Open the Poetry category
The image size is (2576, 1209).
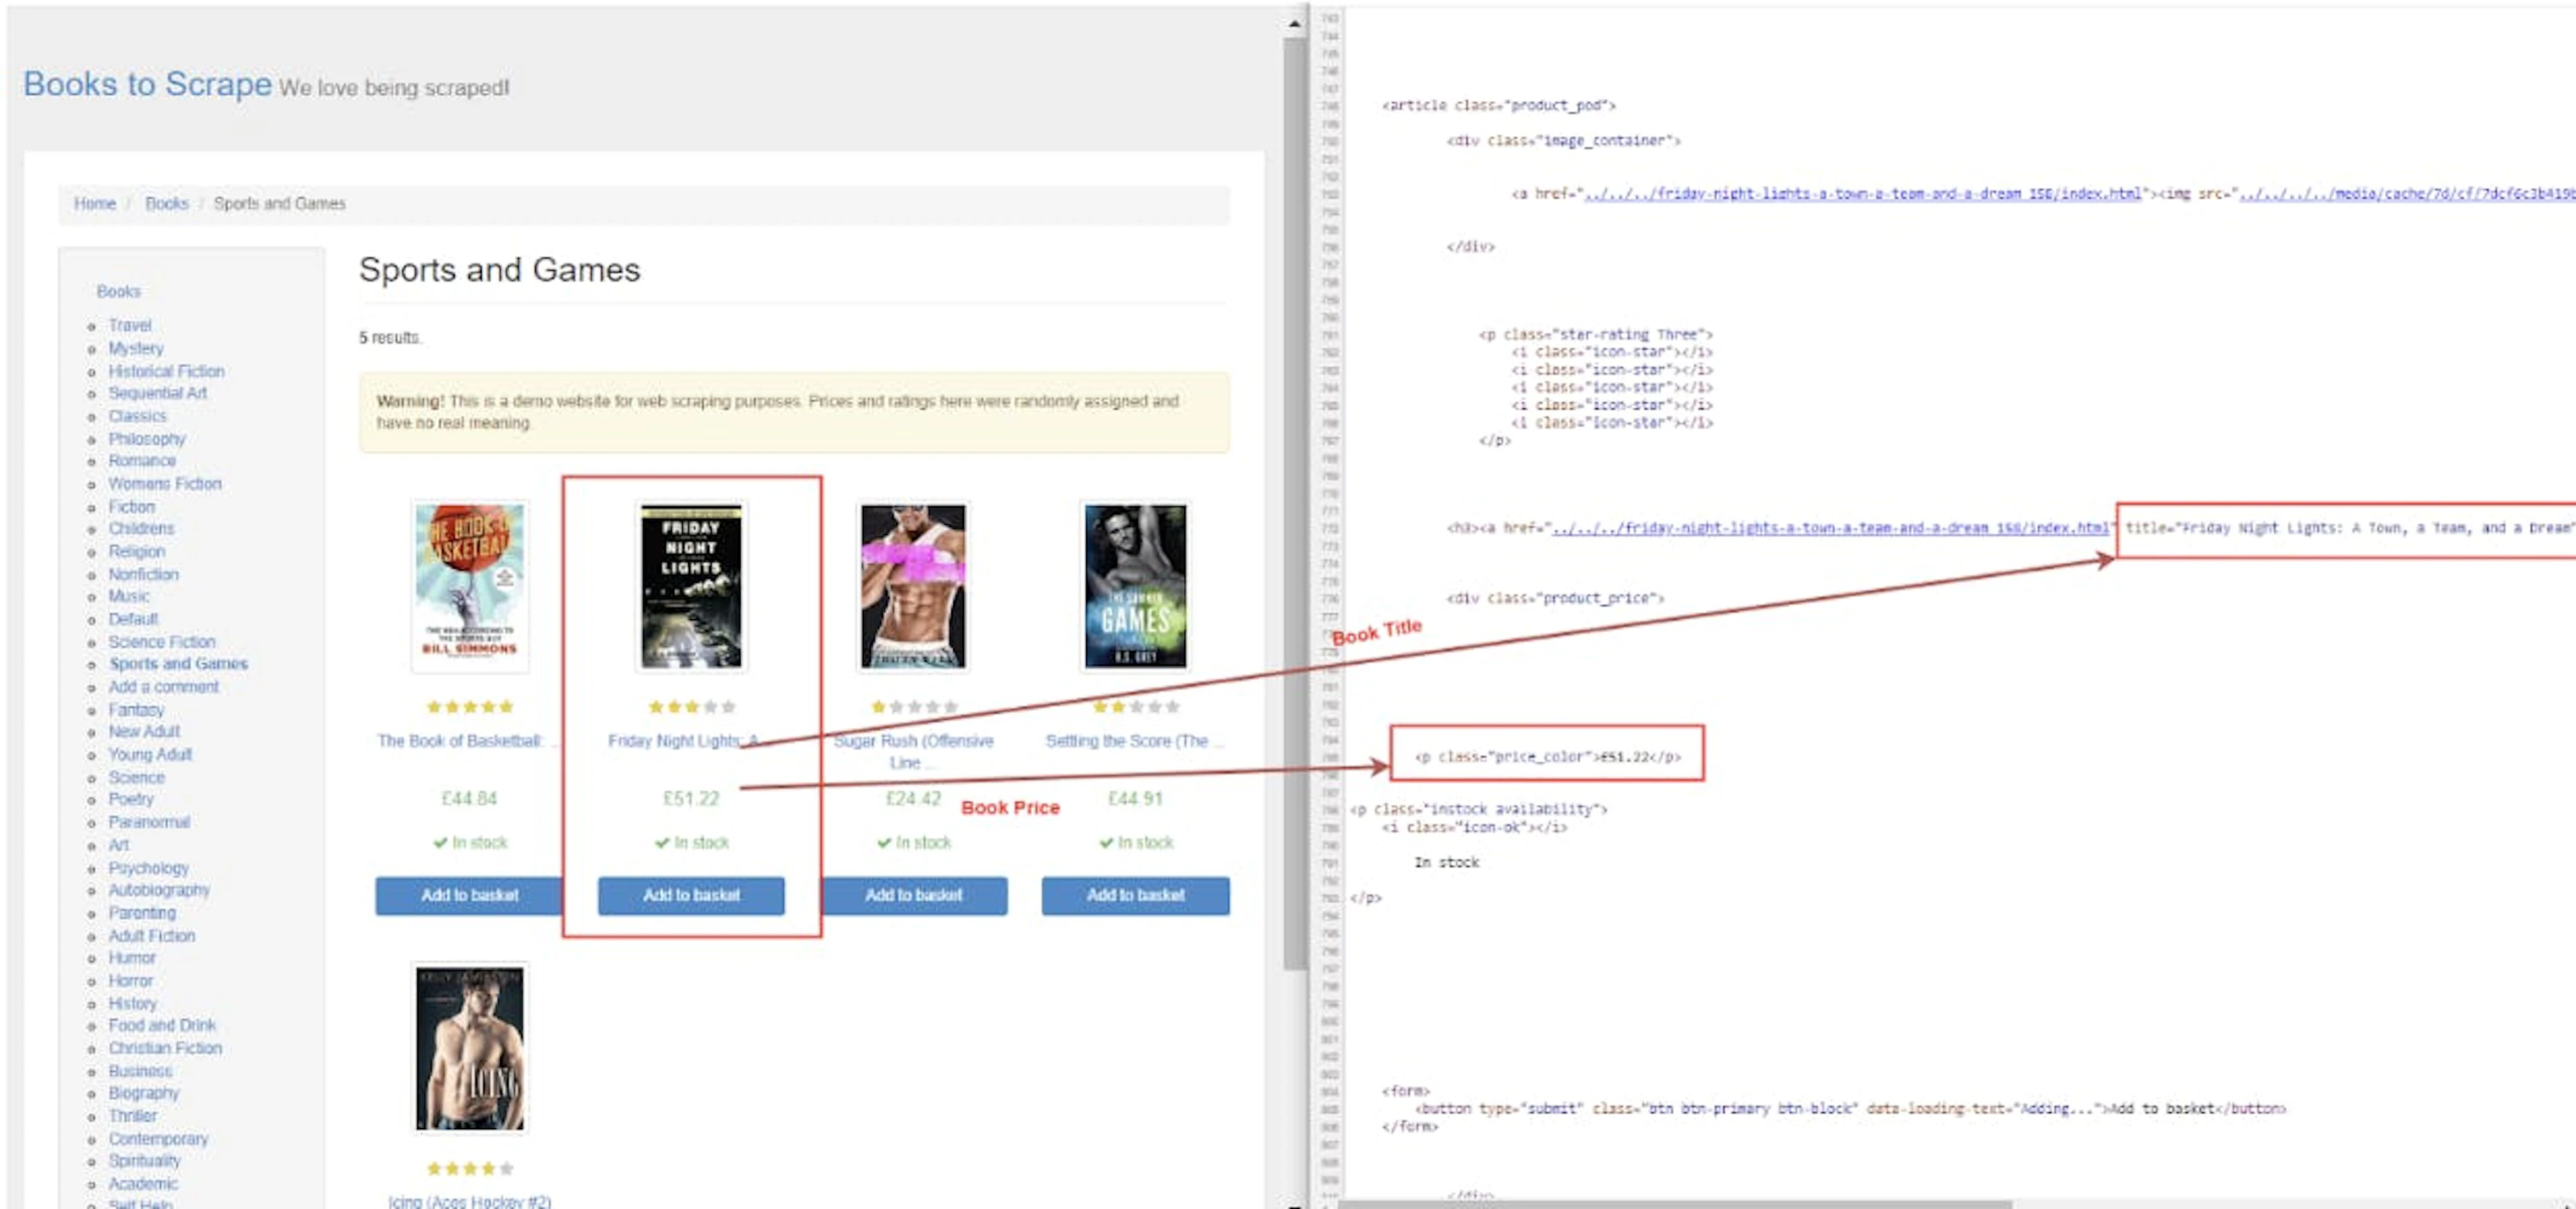tap(131, 801)
